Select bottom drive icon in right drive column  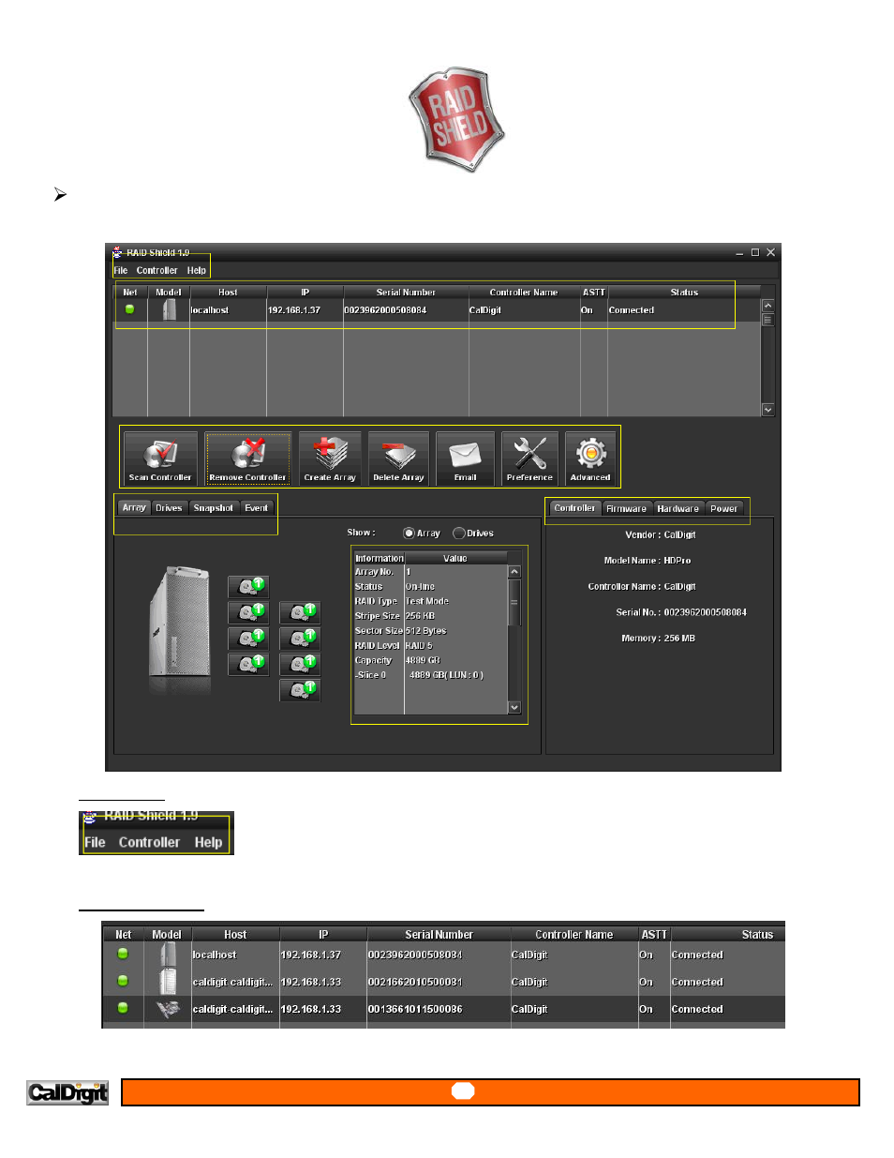(x=300, y=690)
